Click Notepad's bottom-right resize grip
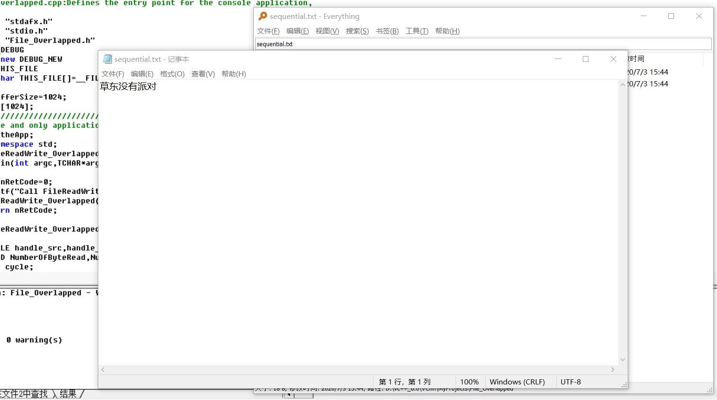This screenshot has height=400, width=717. click(624, 385)
